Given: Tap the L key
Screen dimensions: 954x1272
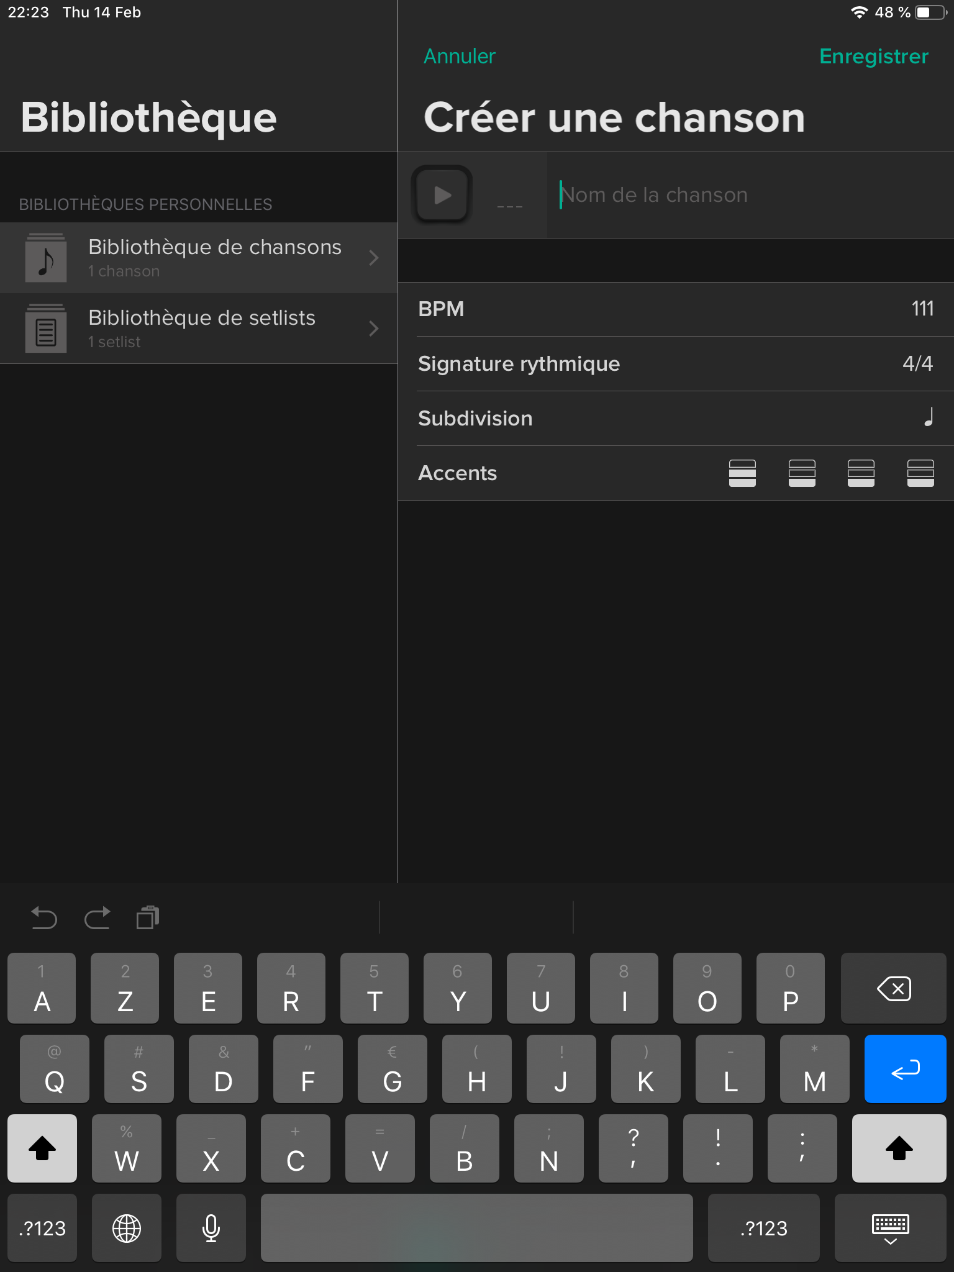Looking at the screenshot, I should 730,1069.
